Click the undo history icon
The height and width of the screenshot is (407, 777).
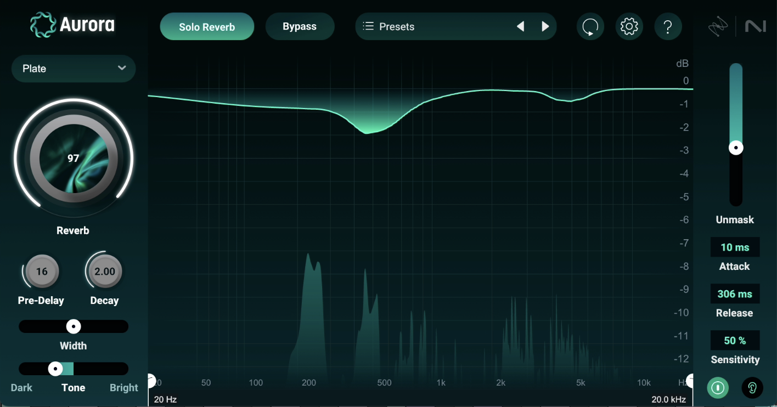[x=590, y=26]
